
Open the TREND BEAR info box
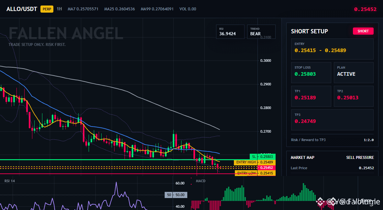261,31
